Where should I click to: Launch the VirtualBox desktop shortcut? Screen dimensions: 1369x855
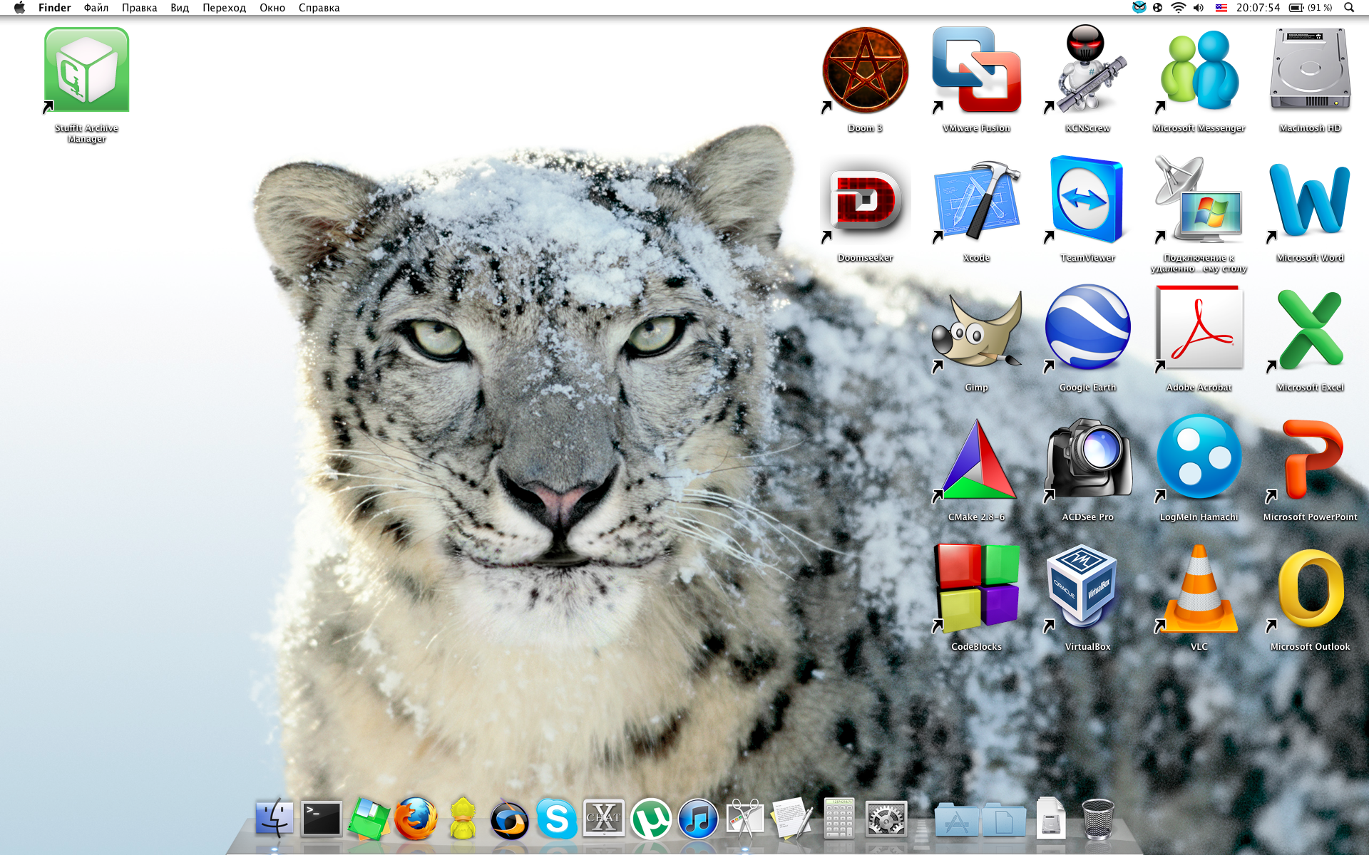[1087, 590]
